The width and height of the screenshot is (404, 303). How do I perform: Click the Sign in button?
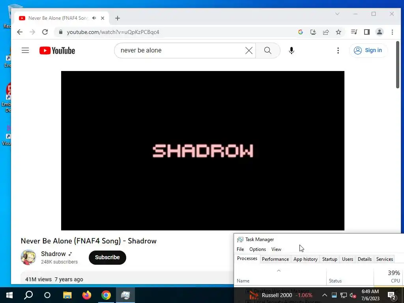tap(368, 50)
